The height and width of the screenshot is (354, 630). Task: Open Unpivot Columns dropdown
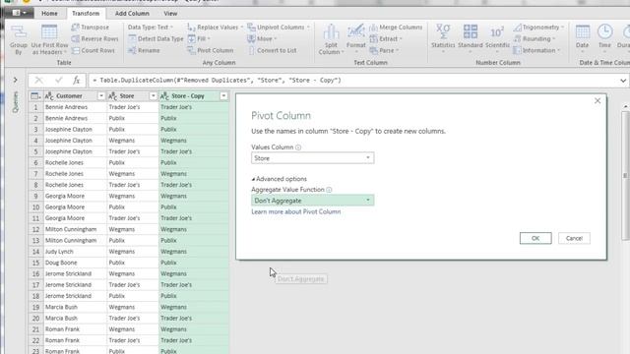(x=279, y=28)
